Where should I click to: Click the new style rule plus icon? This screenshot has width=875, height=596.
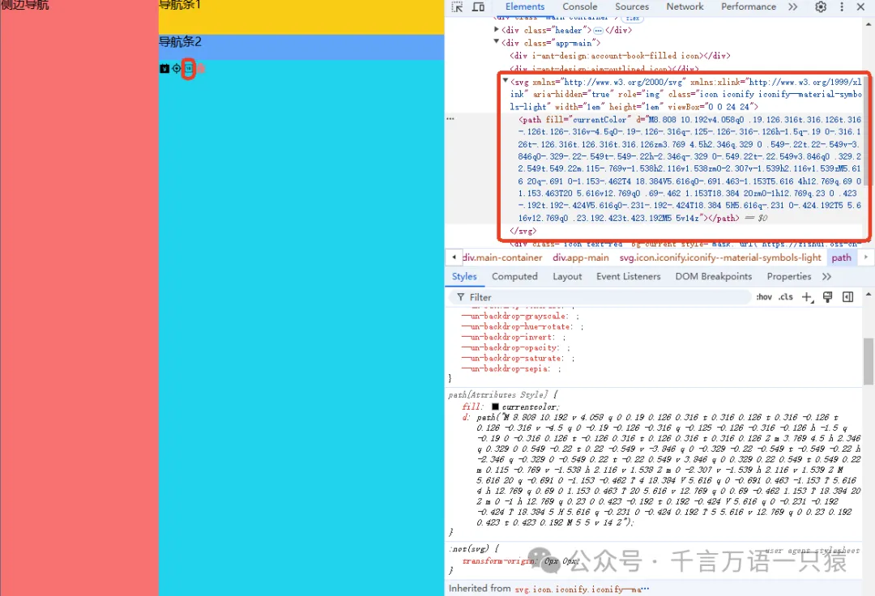click(807, 297)
